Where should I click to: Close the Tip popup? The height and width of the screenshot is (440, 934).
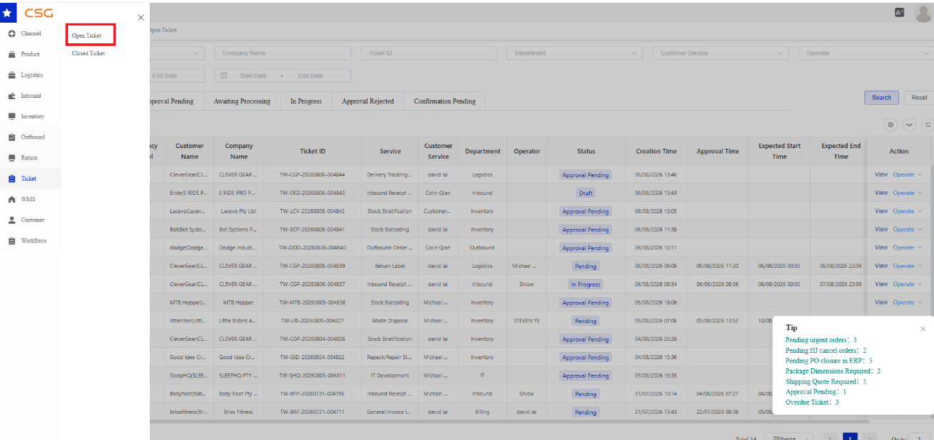click(x=923, y=329)
